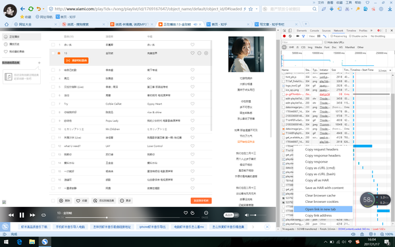Enable Preserve log checkbox

(332, 36)
